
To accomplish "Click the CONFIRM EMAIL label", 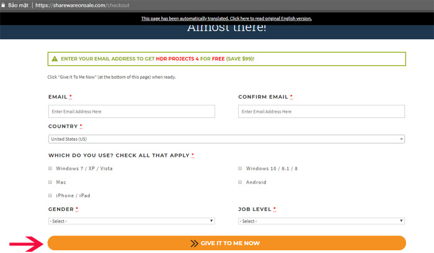I will (x=263, y=97).
